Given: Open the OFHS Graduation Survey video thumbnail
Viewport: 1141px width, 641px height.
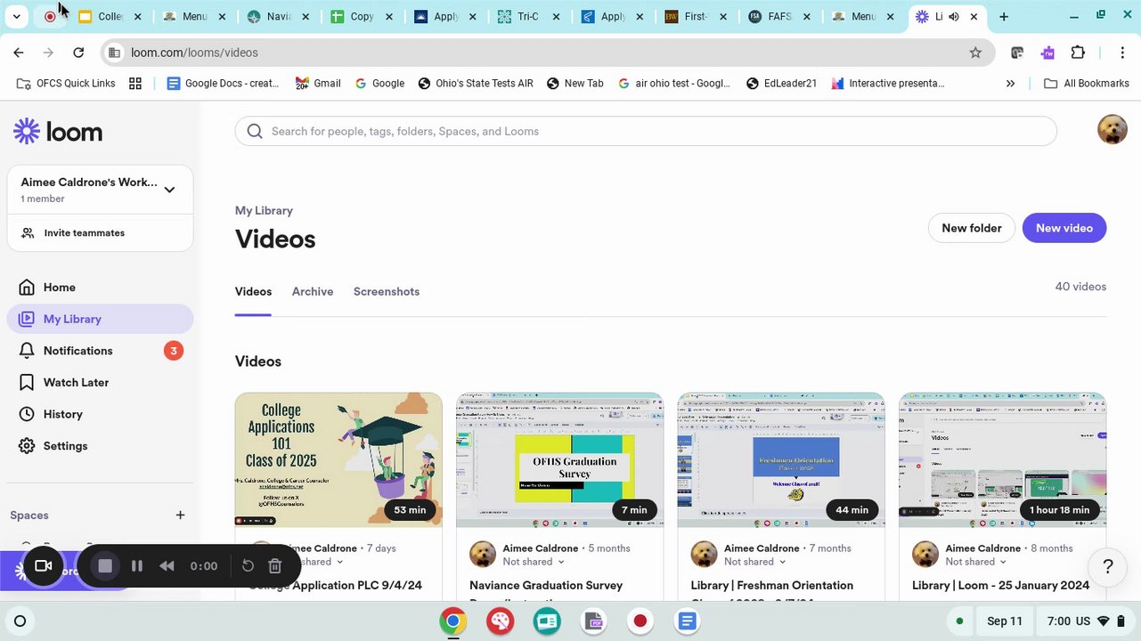Looking at the screenshot, I should 559,459.
